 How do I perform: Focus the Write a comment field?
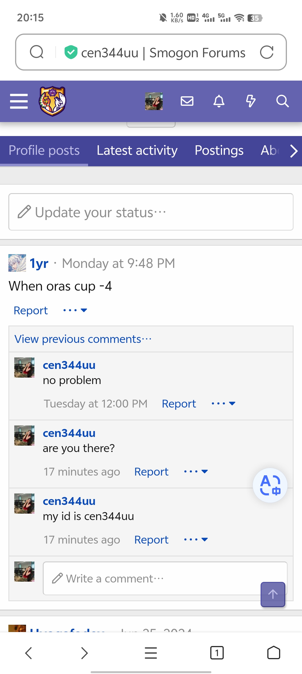(x=165, y=578)
